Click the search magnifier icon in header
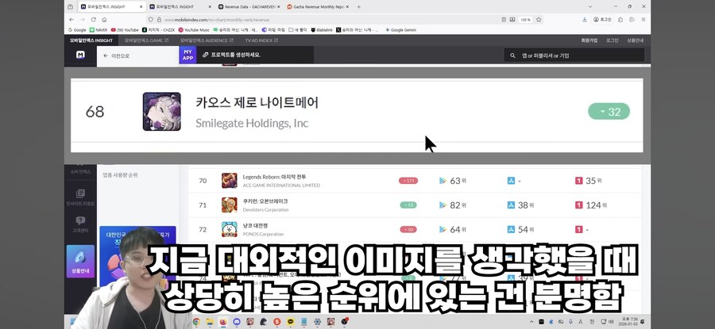Image resolution: width=715 pixels, height=329 pixels. (512, 55)
